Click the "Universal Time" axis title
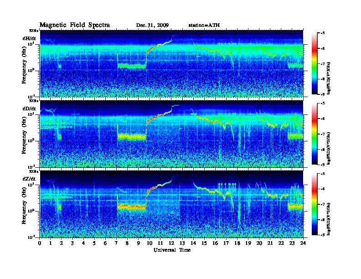Screen dimensions: 361x279 pos(172,250)
